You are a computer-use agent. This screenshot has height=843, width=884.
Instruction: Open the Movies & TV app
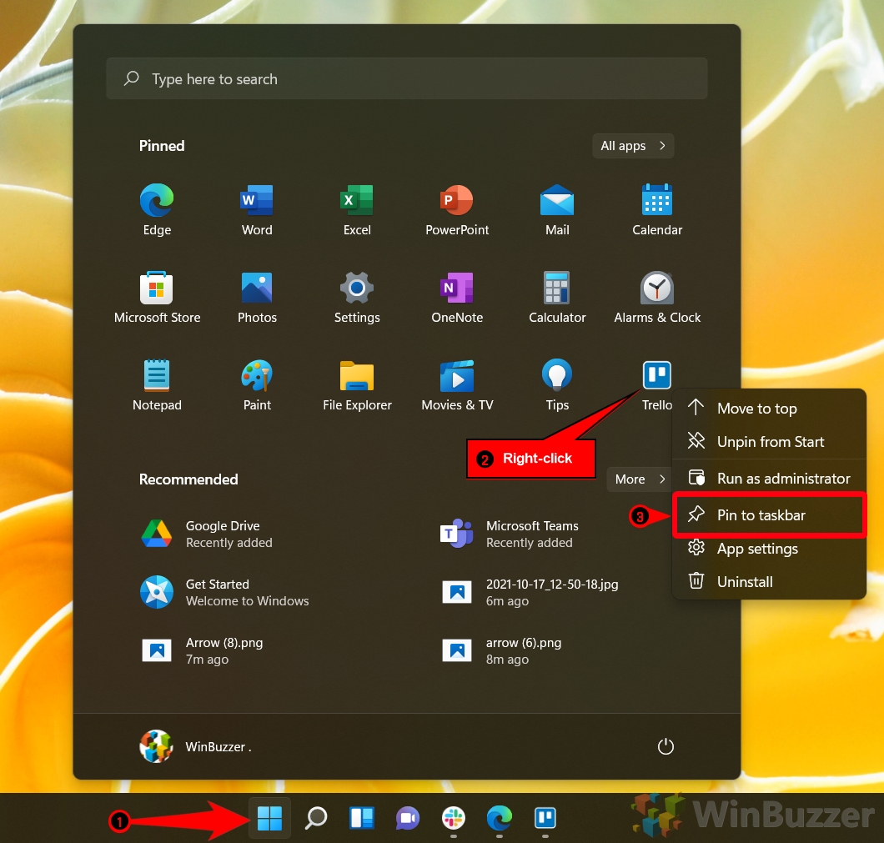pyautogui.click(x=457, y=384)
